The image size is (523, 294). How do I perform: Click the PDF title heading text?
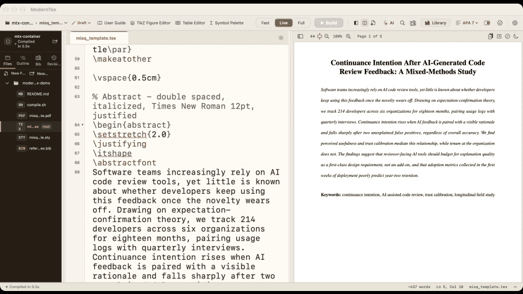pos(408,67)
